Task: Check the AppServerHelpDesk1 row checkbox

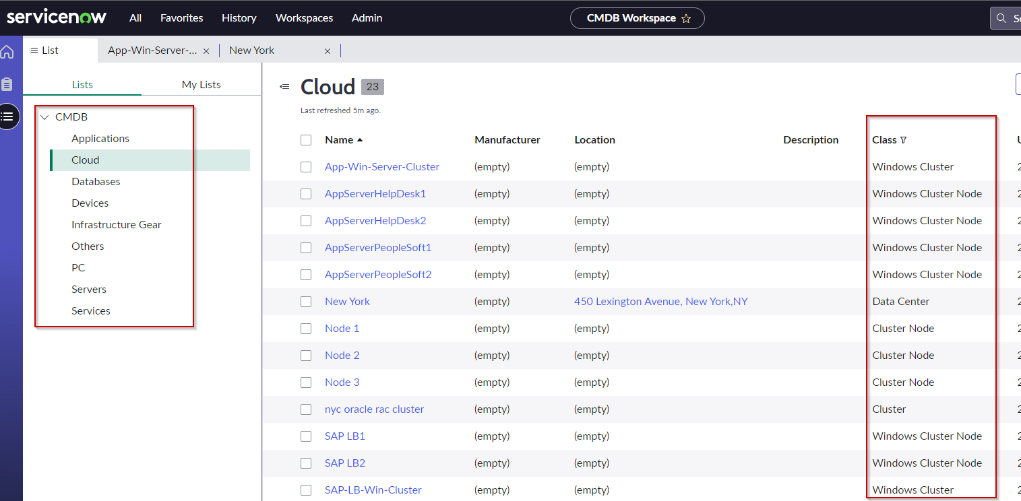Action: [x=306, y=194]
